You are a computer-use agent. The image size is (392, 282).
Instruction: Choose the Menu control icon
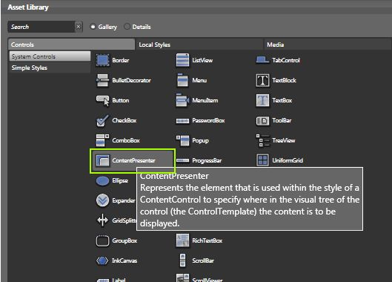click(182, 80)
